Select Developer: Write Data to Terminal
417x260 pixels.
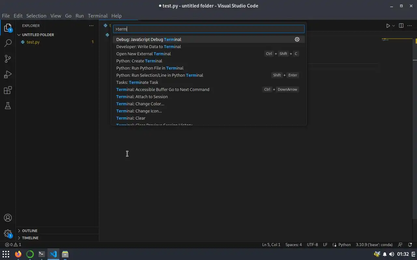click(208, 46)
